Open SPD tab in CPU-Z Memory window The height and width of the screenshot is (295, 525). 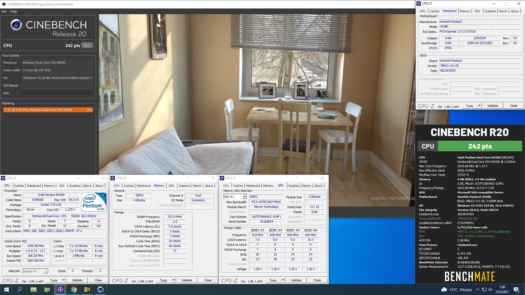tap(171, 186)
